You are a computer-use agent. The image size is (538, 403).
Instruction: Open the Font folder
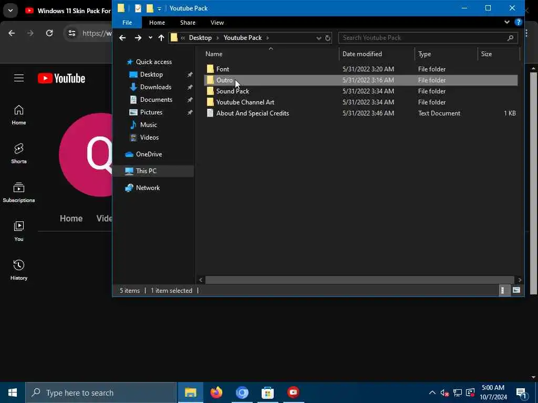[222, 69]
